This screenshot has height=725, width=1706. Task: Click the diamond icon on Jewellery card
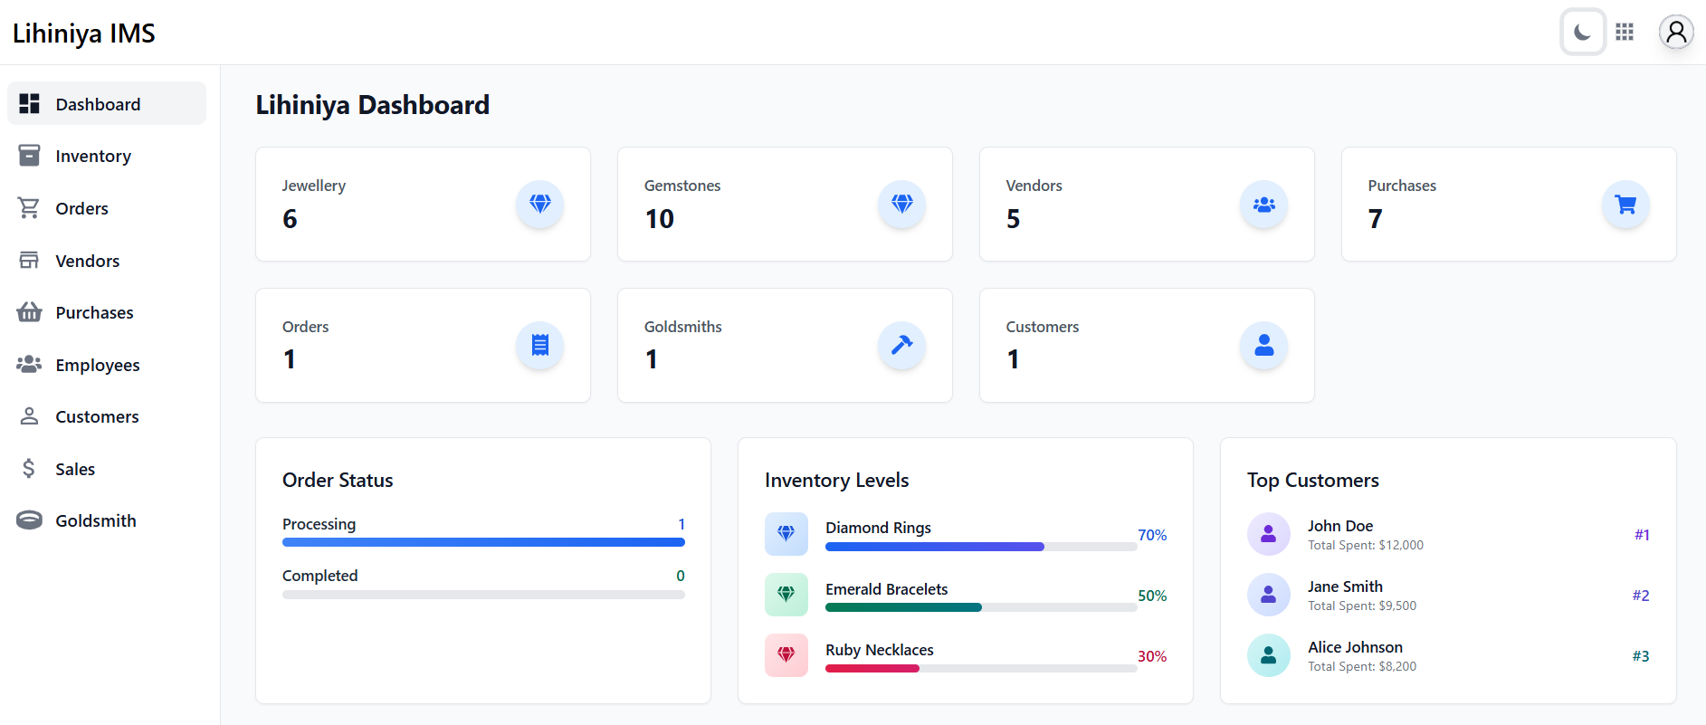click(x=540, y=205)
